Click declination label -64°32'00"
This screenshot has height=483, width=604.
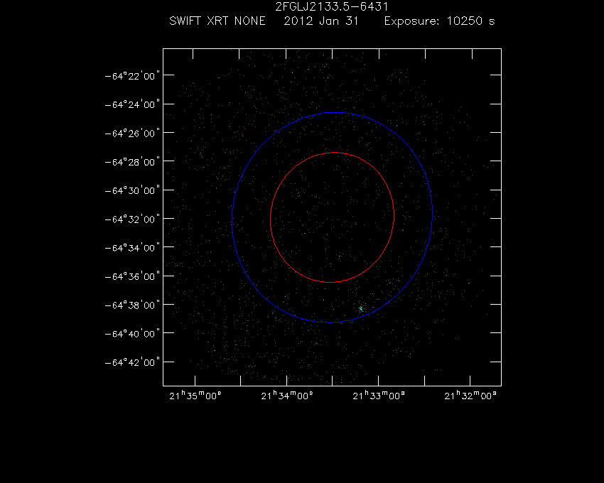pos(132,219)
